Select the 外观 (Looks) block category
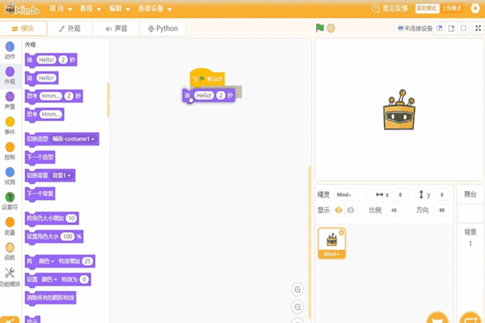 tap(10, 75)
